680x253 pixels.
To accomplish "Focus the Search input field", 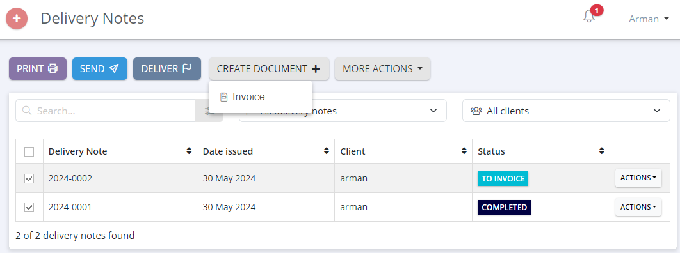I will coord(106,111).
